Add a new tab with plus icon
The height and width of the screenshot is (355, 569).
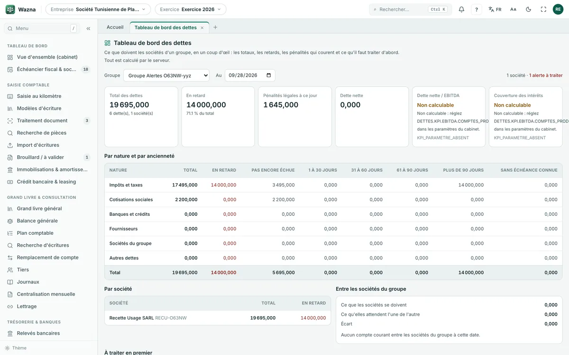pos(215,27)
